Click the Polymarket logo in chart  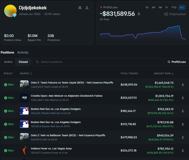175,14
